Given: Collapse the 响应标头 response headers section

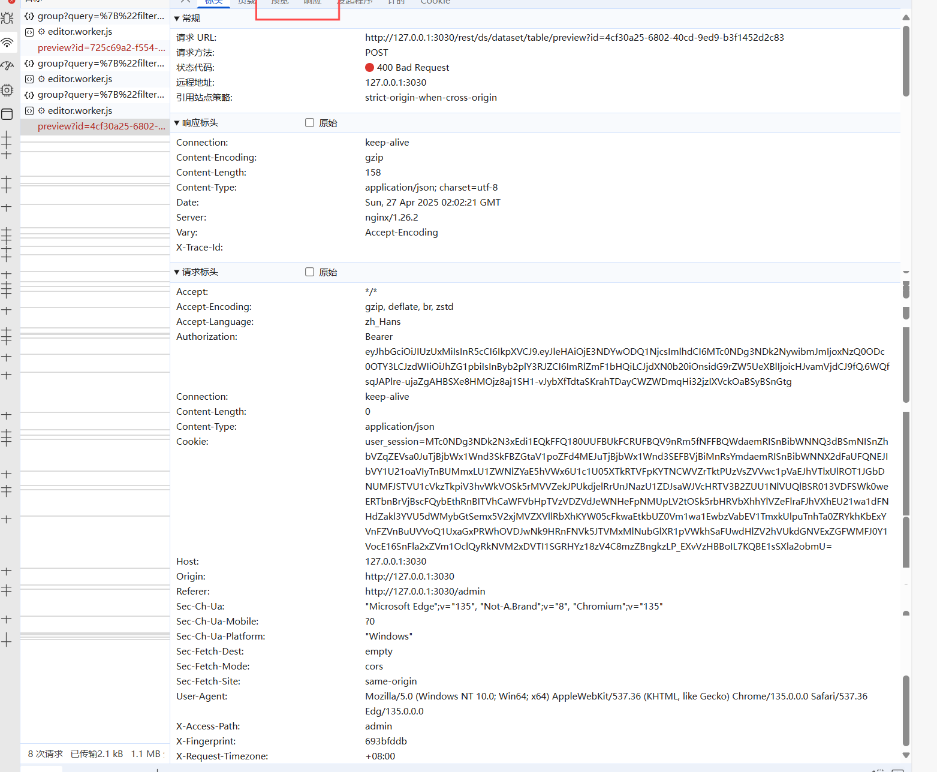Looking at the screenshot, I should (x=177, y=122).
